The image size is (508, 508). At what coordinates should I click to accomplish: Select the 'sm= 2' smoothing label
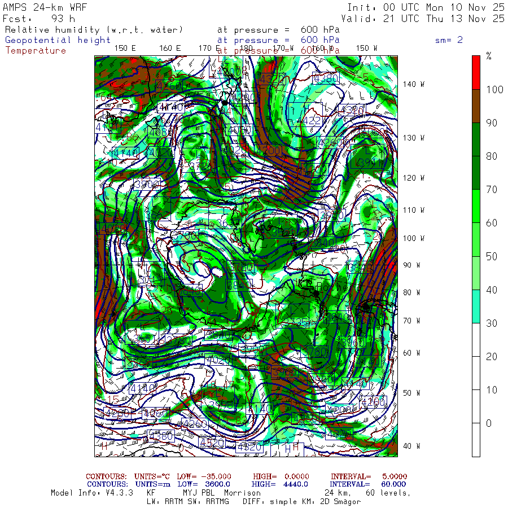pos(449,40)
